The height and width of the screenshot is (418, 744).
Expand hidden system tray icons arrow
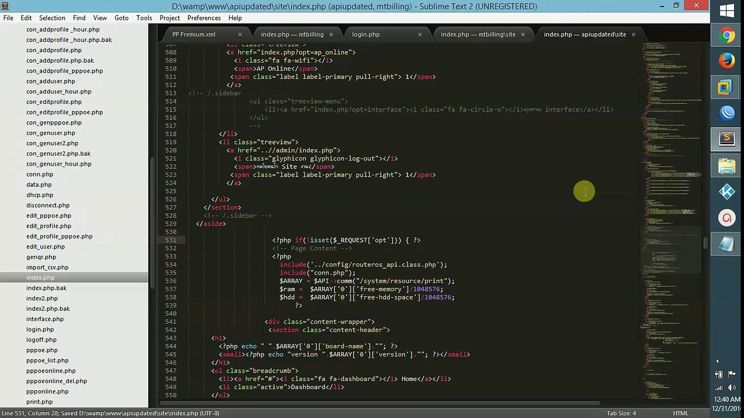[x=717, y=361]
